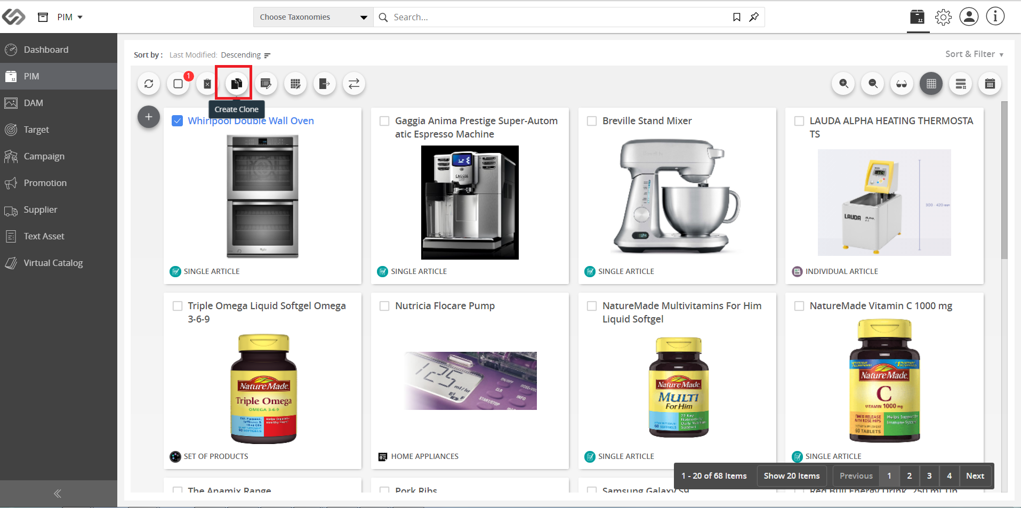Open the Breville Stand Mixer image
This screenshot has height=508, width=1021.
point(677,197)
